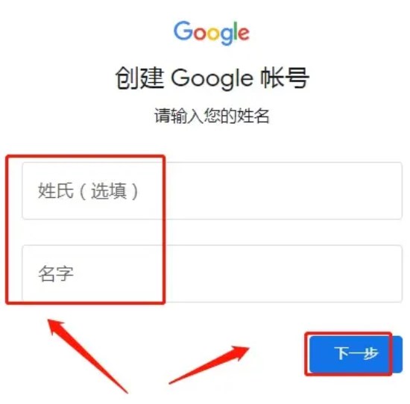
Task: Click the blue capital G in the logo
Action: click(183, 31)
